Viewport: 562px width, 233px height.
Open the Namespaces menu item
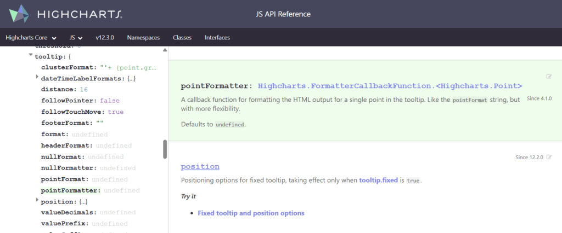tap(143, 38)
